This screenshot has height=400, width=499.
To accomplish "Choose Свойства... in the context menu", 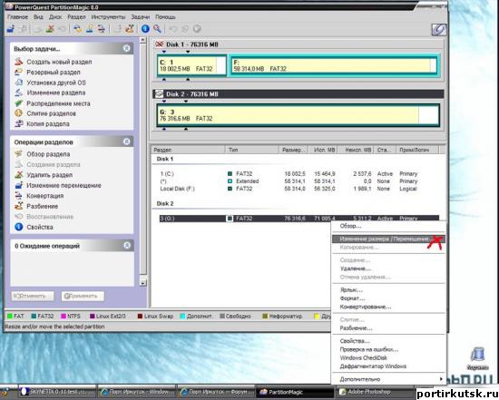I will 388,341.
